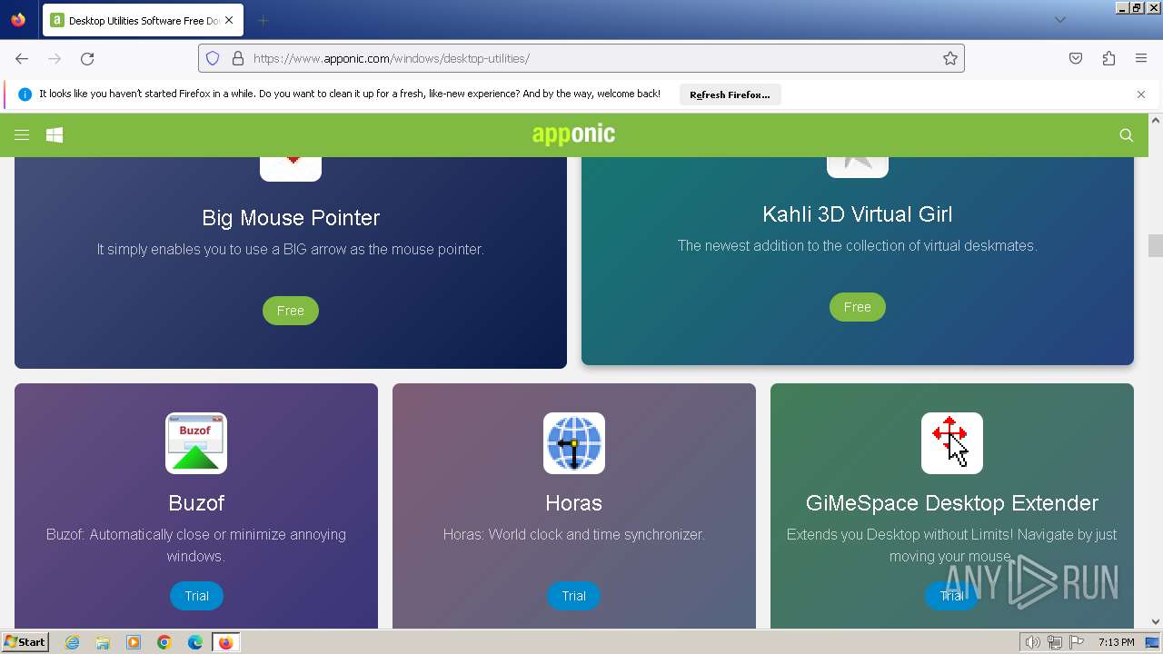
Task: Click the scrollbar up arrow
Action: [1156, 120]
